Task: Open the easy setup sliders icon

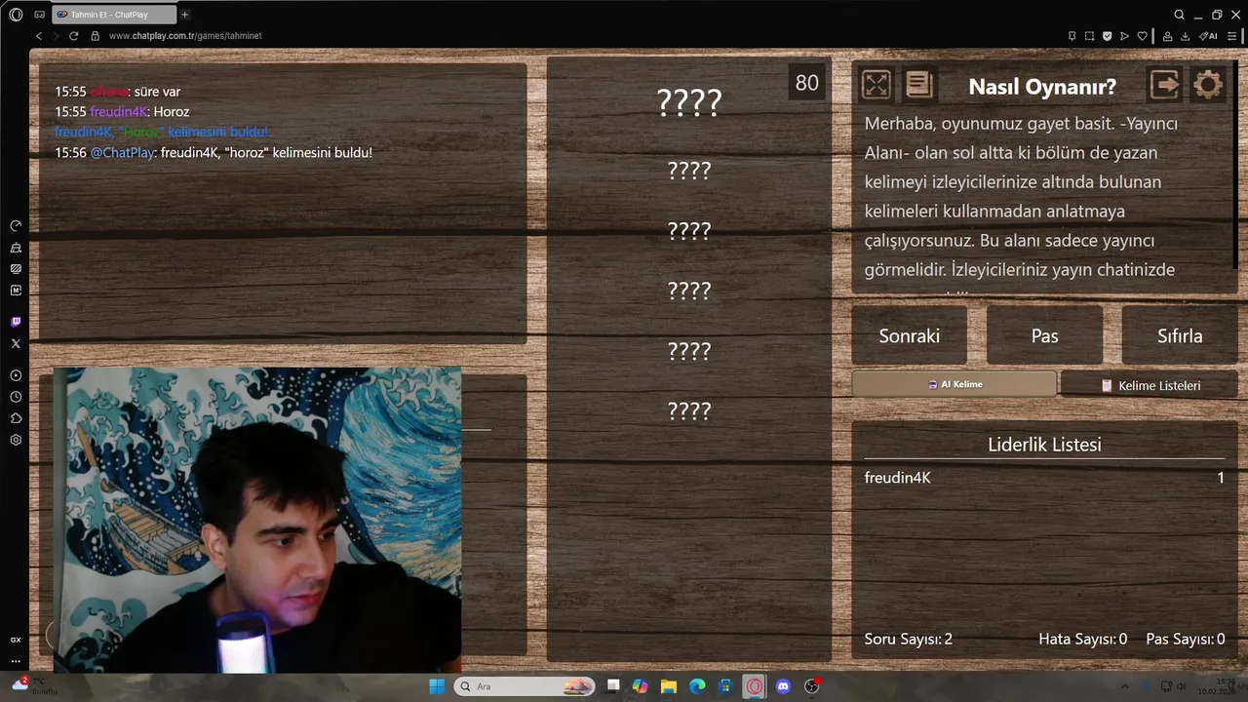Action: pyautogui.click(x=1233, y=36)
